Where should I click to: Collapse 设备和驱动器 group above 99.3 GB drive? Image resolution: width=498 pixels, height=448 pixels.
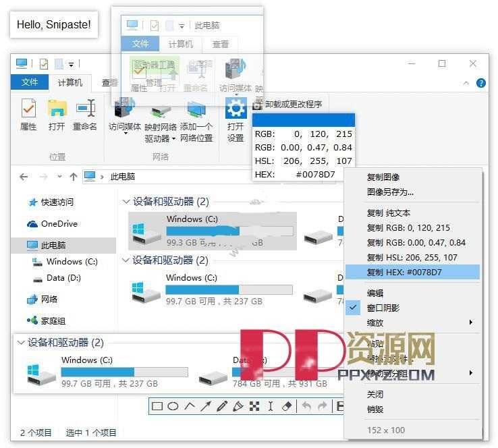click(x=126, y=202)
